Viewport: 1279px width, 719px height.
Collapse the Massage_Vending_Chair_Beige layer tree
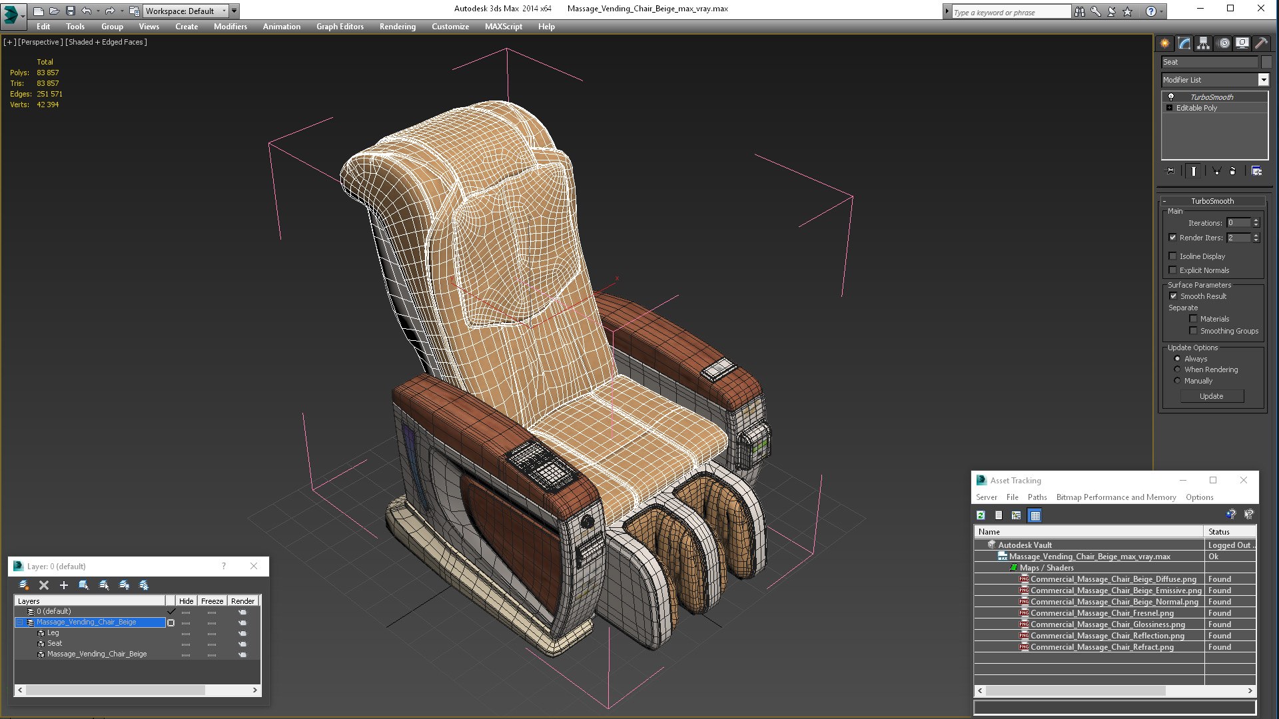(x=20, y=622)
